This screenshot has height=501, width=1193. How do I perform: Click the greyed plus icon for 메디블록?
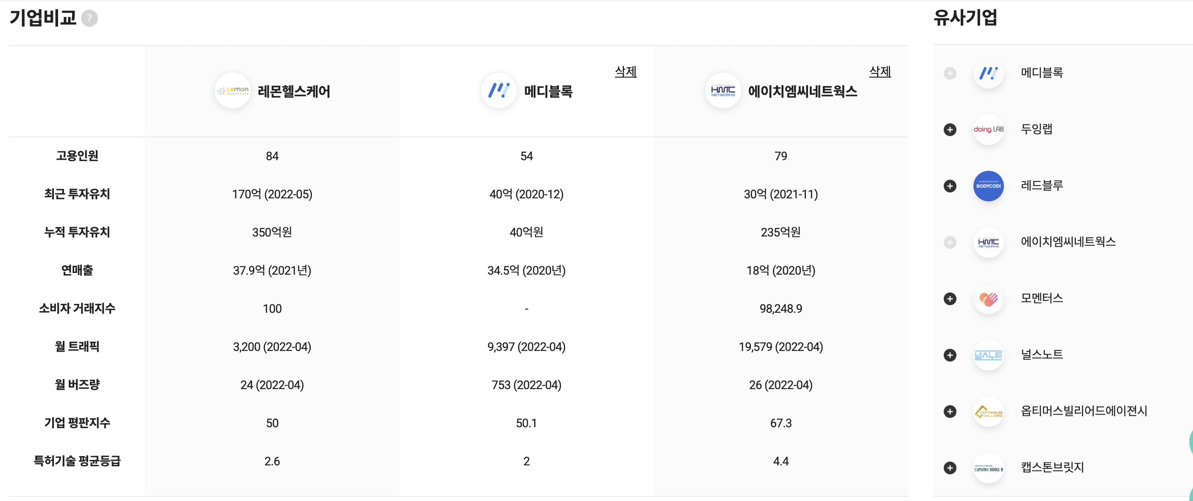tap(950, 73)
